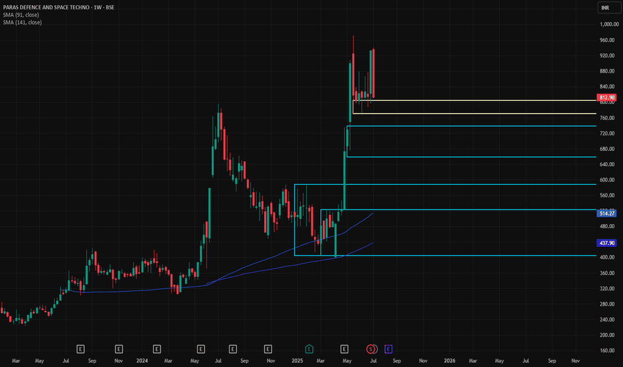The width and height of the screenshot is (623, 367).
Task: Click the 437.90 SMA value label
Action: click(x=607, y=243)
